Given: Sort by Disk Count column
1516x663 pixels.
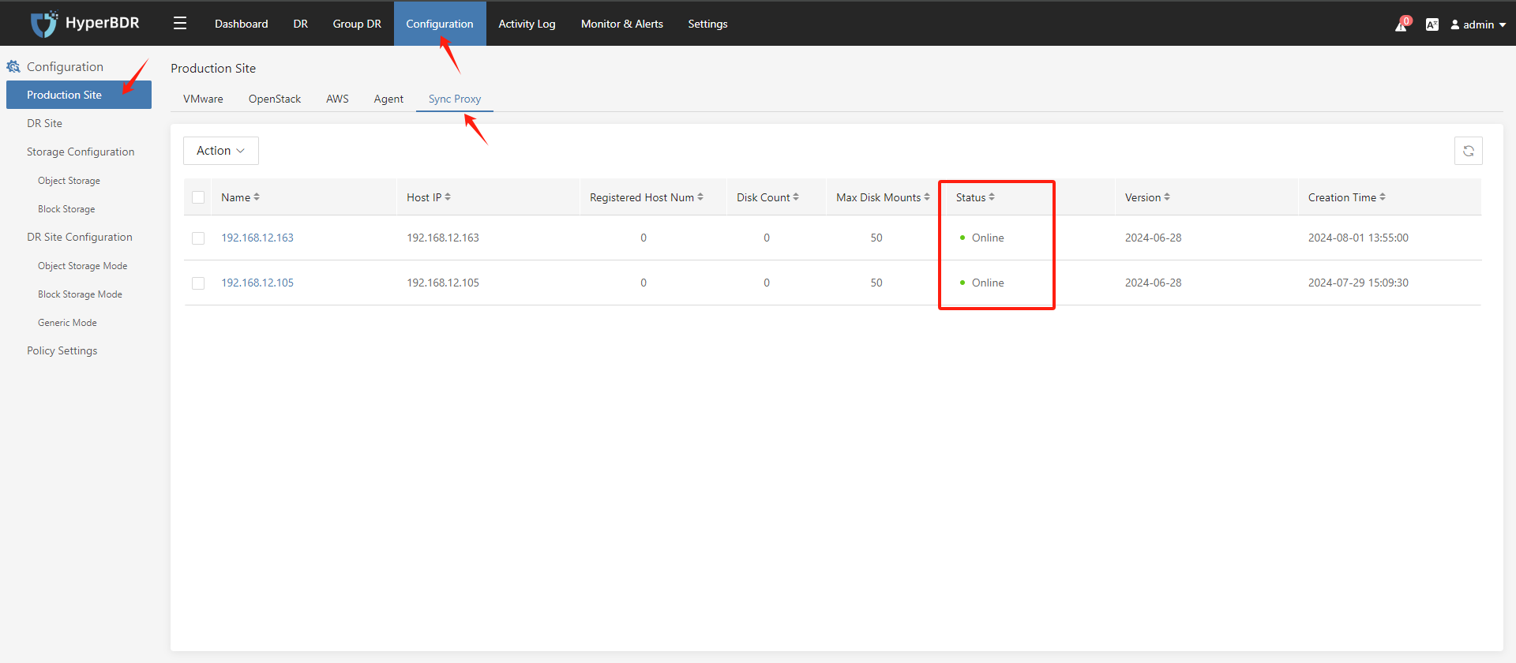Looking at the screenshot, I should coord(796,197).
